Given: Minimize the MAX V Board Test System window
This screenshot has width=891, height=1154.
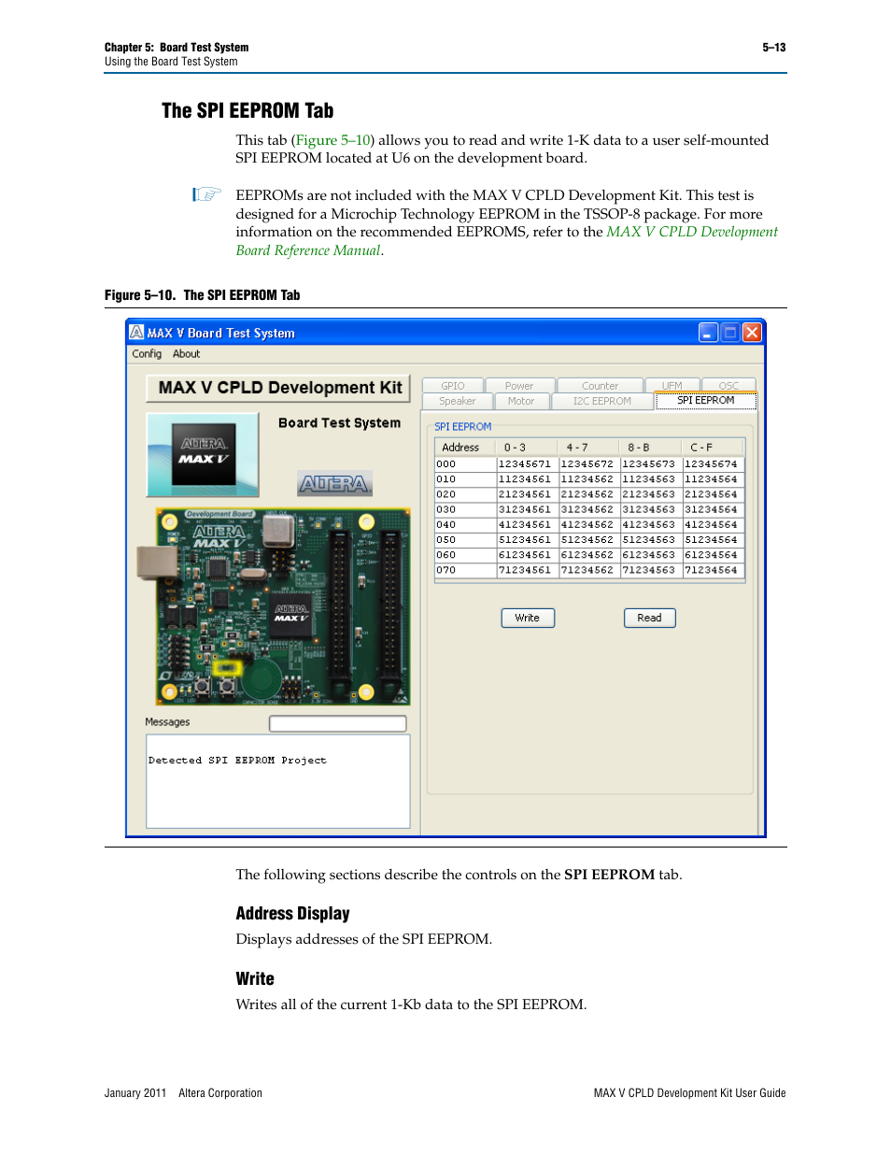Looking at the screenshot, I should tap(708, 333).
